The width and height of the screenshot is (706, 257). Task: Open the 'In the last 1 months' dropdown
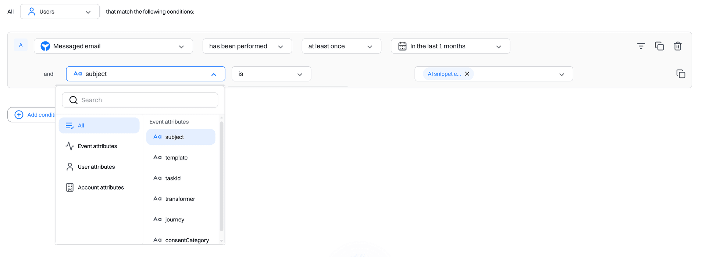[450, 46]
